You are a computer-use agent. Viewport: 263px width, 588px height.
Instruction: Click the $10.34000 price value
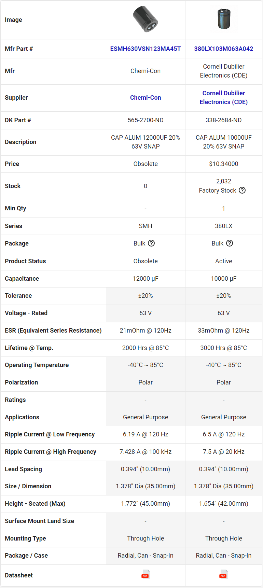[224, 164]
